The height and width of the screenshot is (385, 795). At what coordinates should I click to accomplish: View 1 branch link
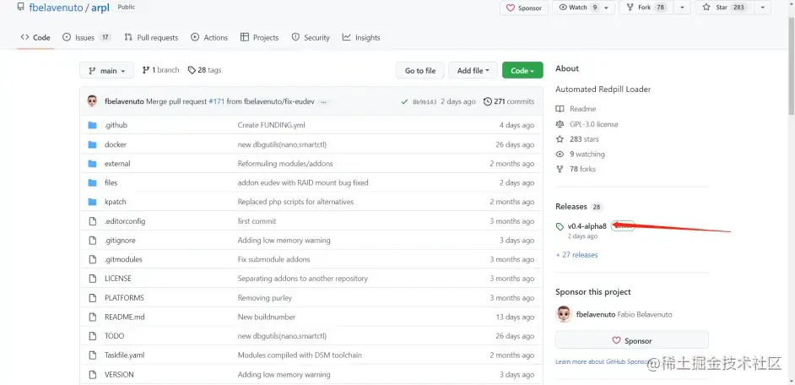[160, 70]
